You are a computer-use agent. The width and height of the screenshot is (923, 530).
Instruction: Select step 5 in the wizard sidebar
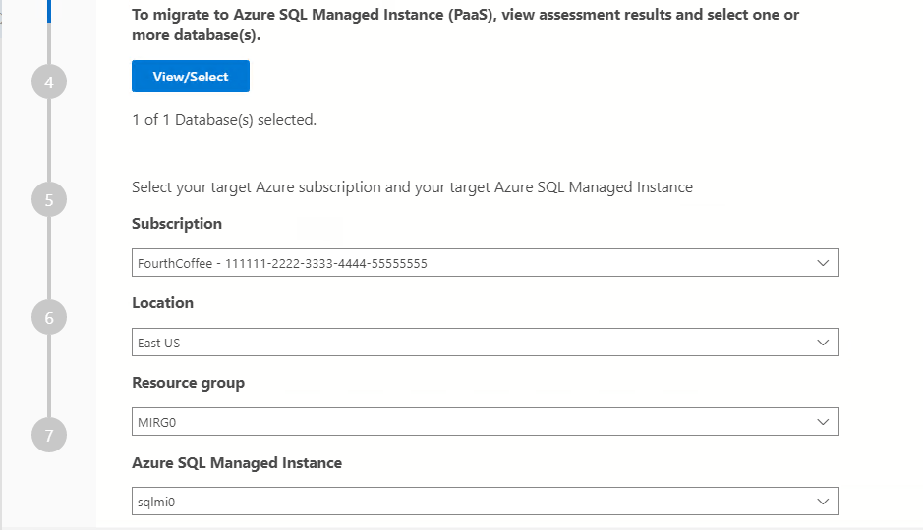(49, 200)
